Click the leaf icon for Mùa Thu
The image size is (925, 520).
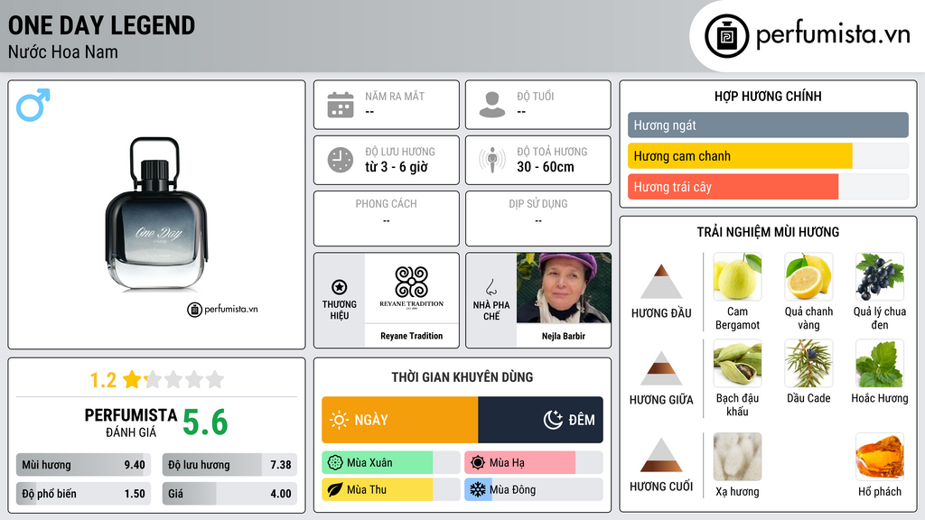point(335,489)
